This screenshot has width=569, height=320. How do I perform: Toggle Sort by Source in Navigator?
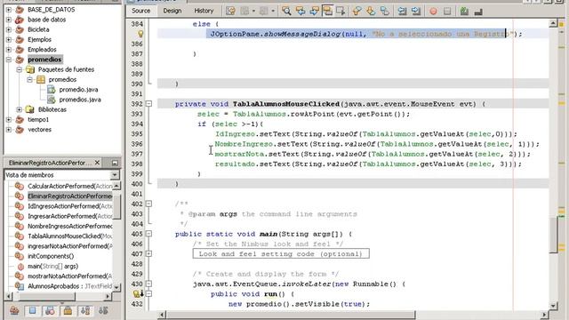tap(103, 310)
